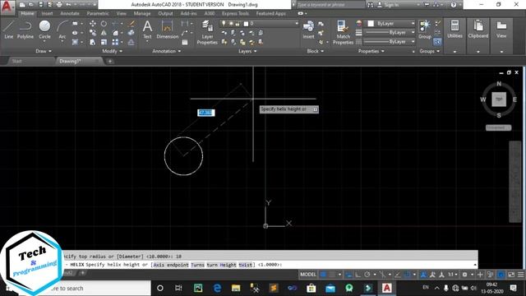Open the Parametric ribbon tab
526x296 pixels.
point(98,13)
